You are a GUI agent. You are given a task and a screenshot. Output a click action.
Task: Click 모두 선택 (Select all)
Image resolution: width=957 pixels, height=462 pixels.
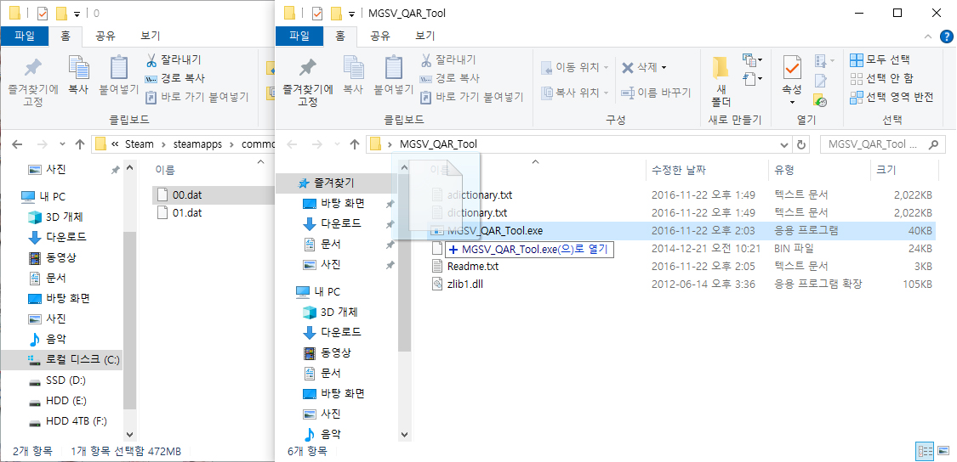pos(880,59)
